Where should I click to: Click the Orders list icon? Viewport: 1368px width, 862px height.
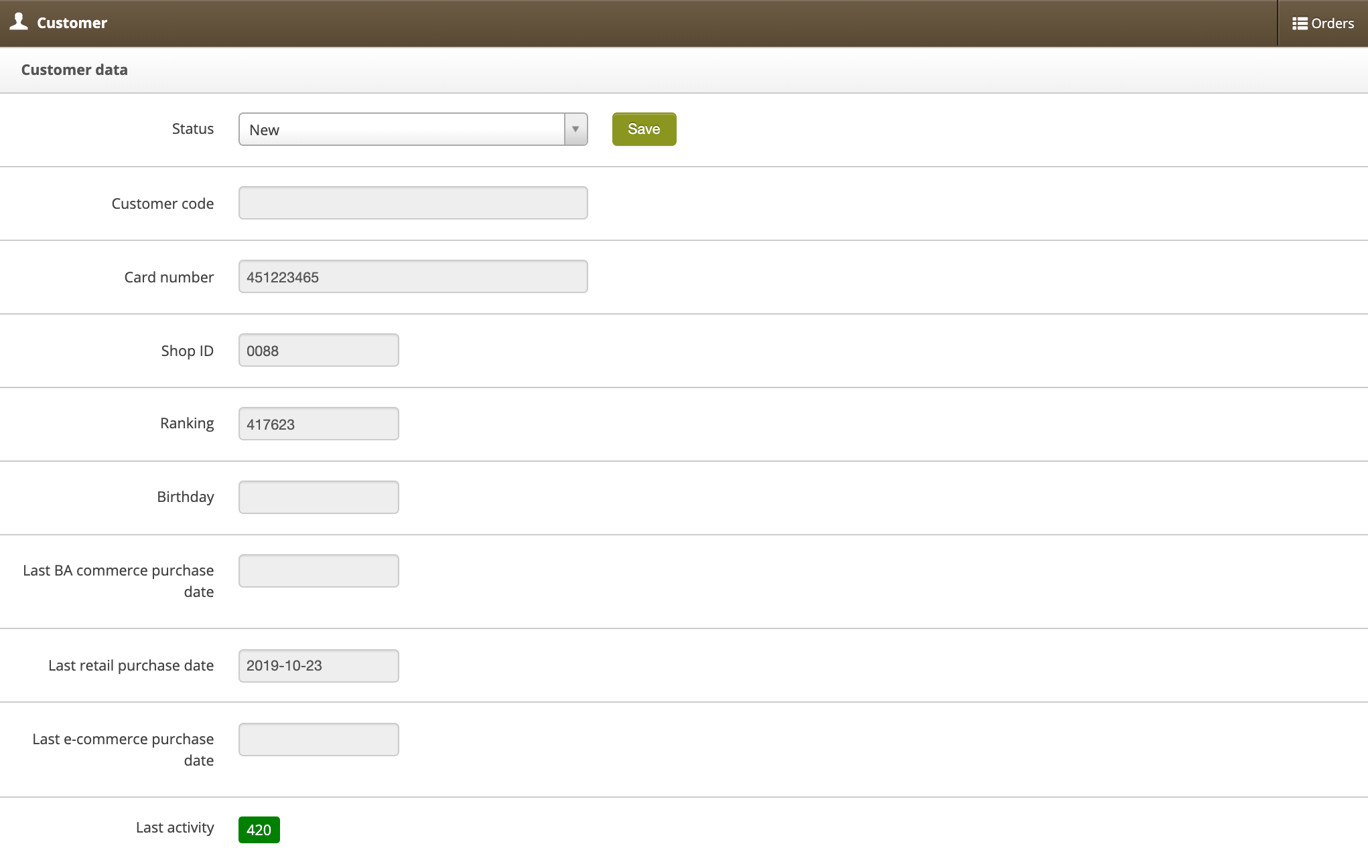coord(1300,23)
